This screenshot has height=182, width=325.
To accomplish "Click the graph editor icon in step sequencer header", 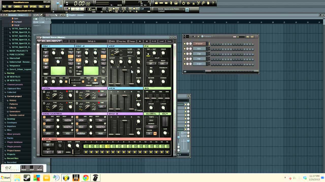I will pos(248,36).
